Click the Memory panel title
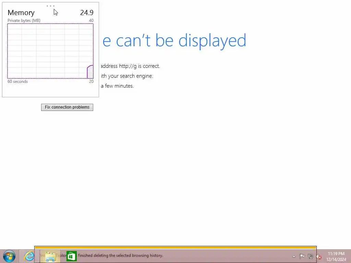The image size is (351, 263). coord(21,13)
